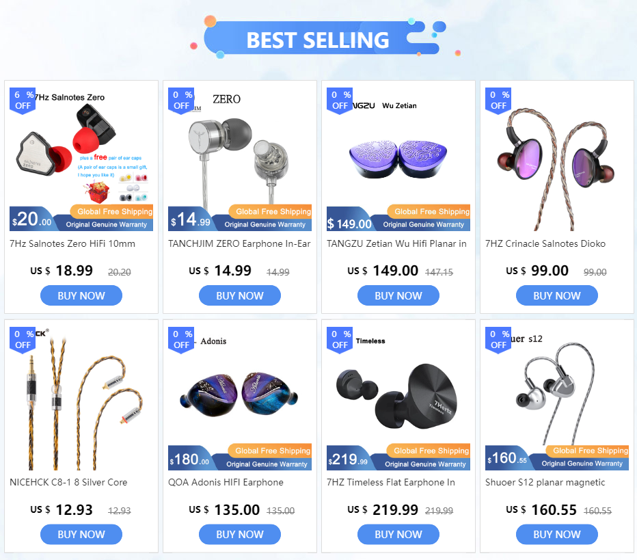Click the BEST SELLING banner heading

(x=318, y=40)
